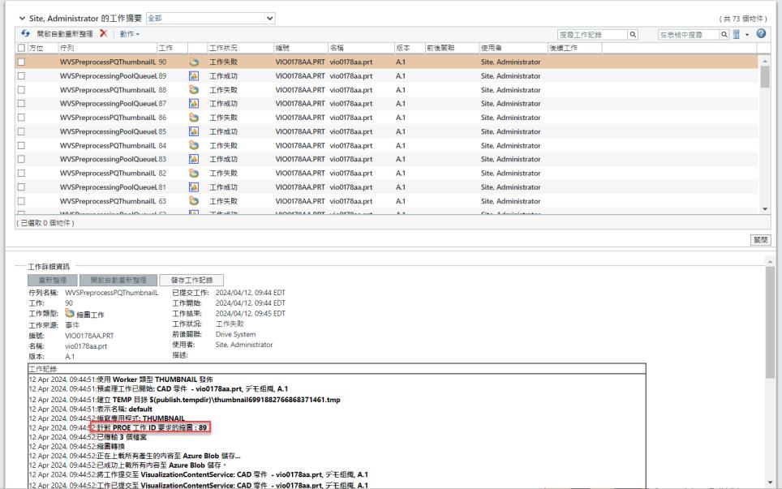Viewport: 782px width, 489px height.
Task: Click the 開啟自動重新整理 button in job details
Action: click(x=118, y=280)
